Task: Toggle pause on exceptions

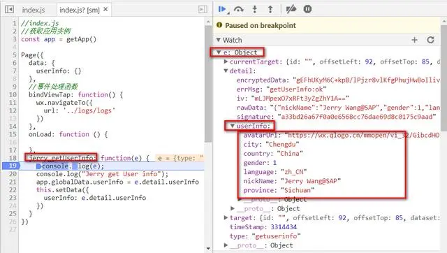Action: (307, 9)
